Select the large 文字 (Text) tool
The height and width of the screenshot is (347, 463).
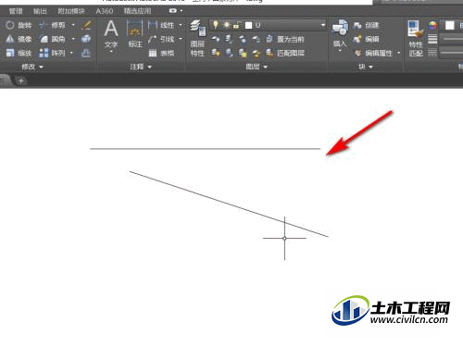click(111, 35)
